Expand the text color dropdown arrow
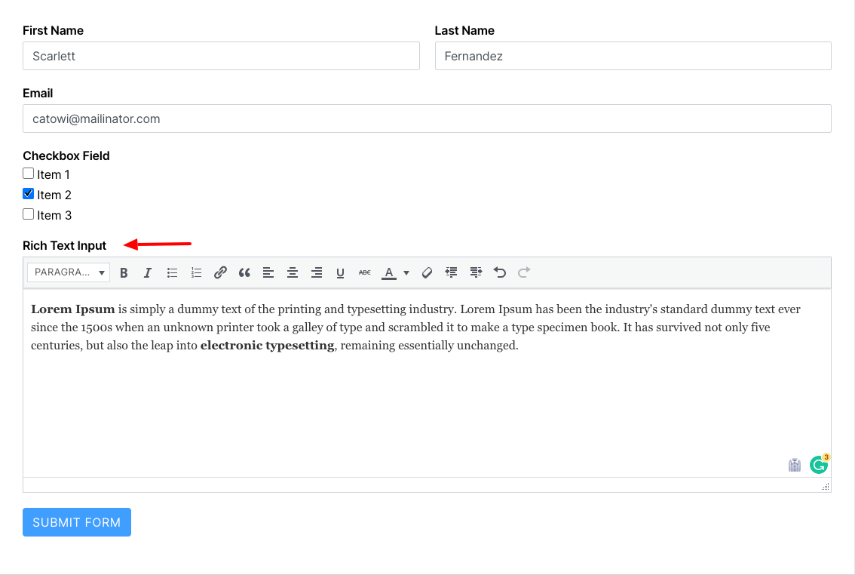Screen dimensions: 855x575 [x=406, y=272]
